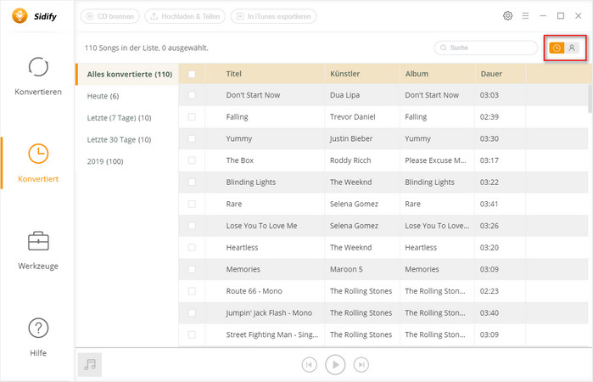
Task: Select Letzte (7 Tage) (10) filter
Action: 119,118
